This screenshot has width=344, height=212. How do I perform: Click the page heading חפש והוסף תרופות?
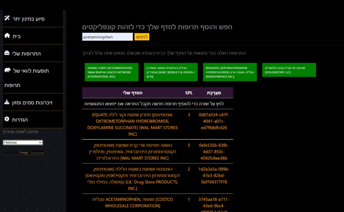(x=157, y=27)
